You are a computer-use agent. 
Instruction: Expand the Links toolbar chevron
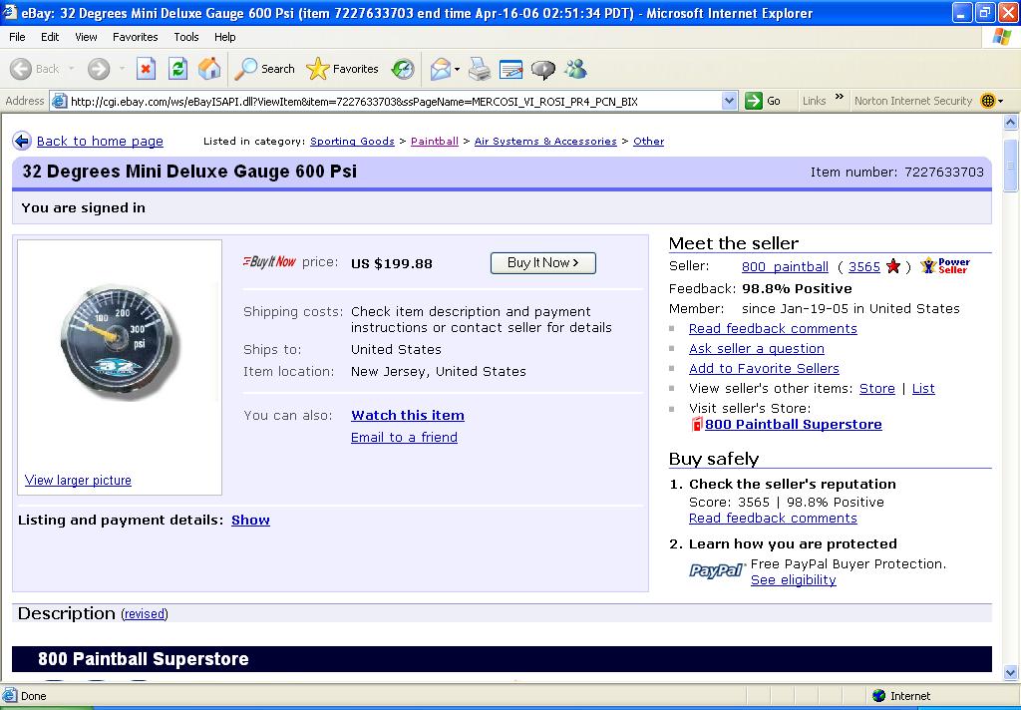(840, 97)
